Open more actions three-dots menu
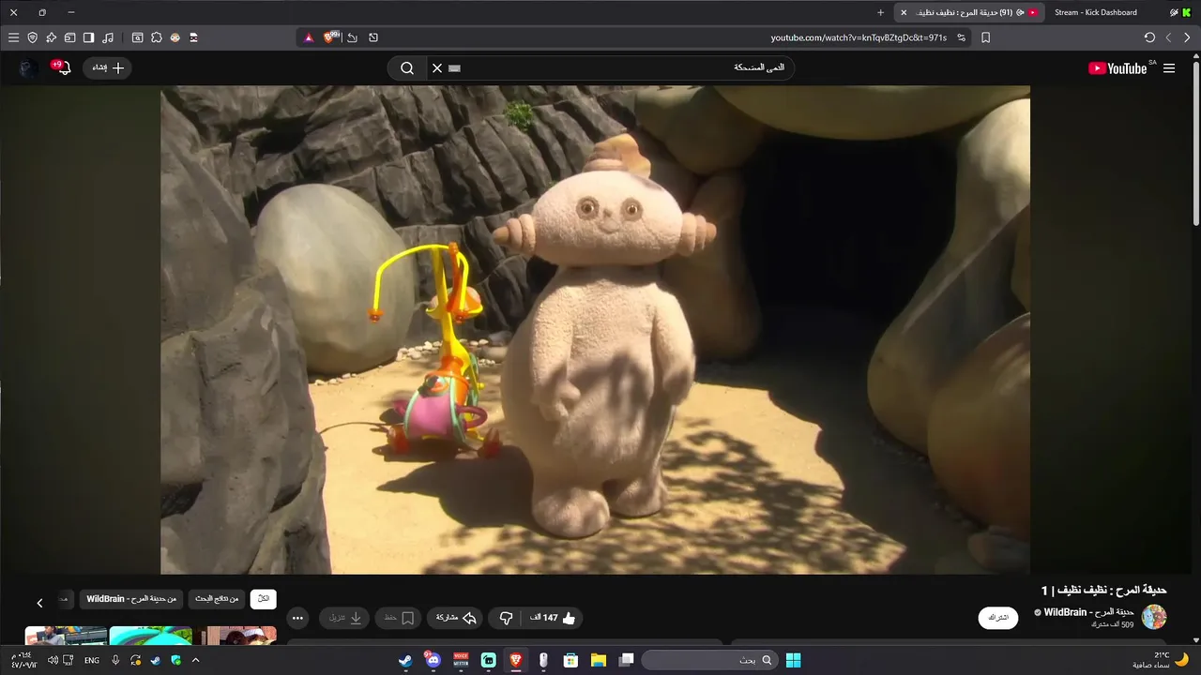1201x675 pixels. pos(297,618)
